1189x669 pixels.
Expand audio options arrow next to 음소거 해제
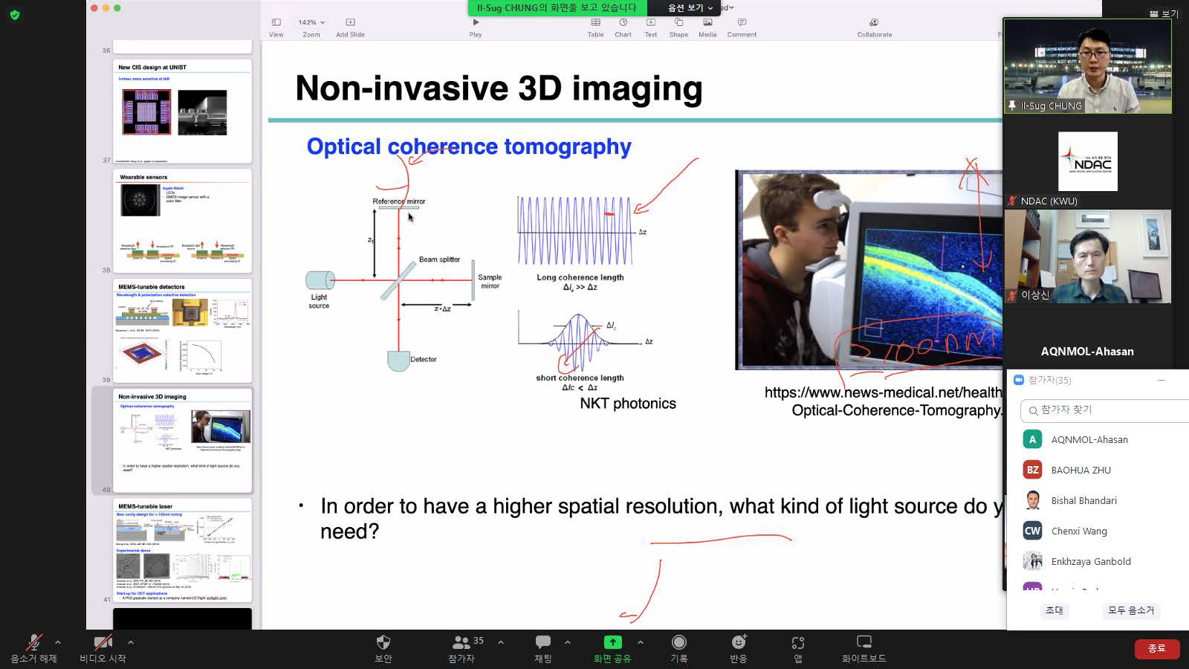coord(58,642)
